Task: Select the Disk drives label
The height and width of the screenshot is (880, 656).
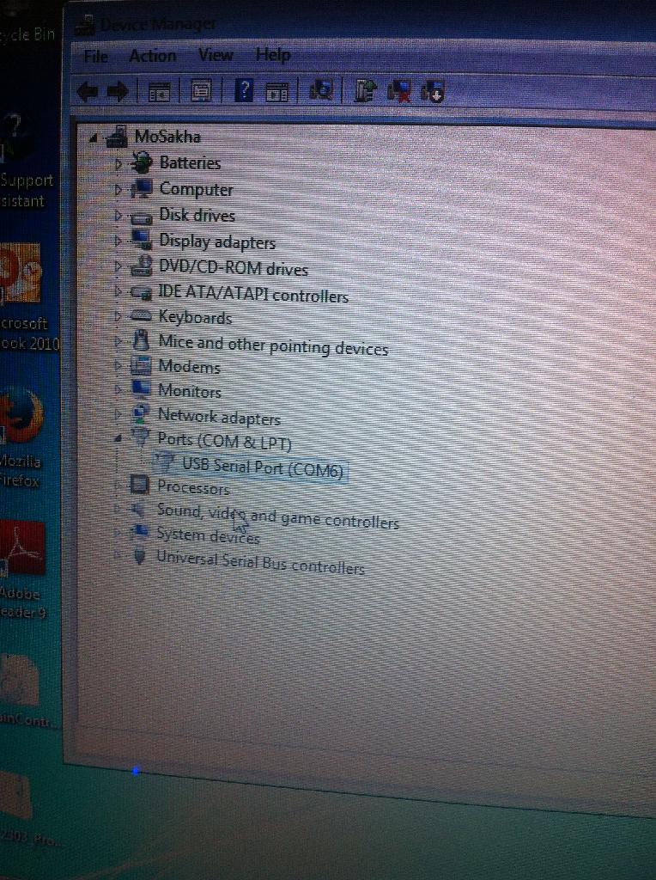Action: 197,215
